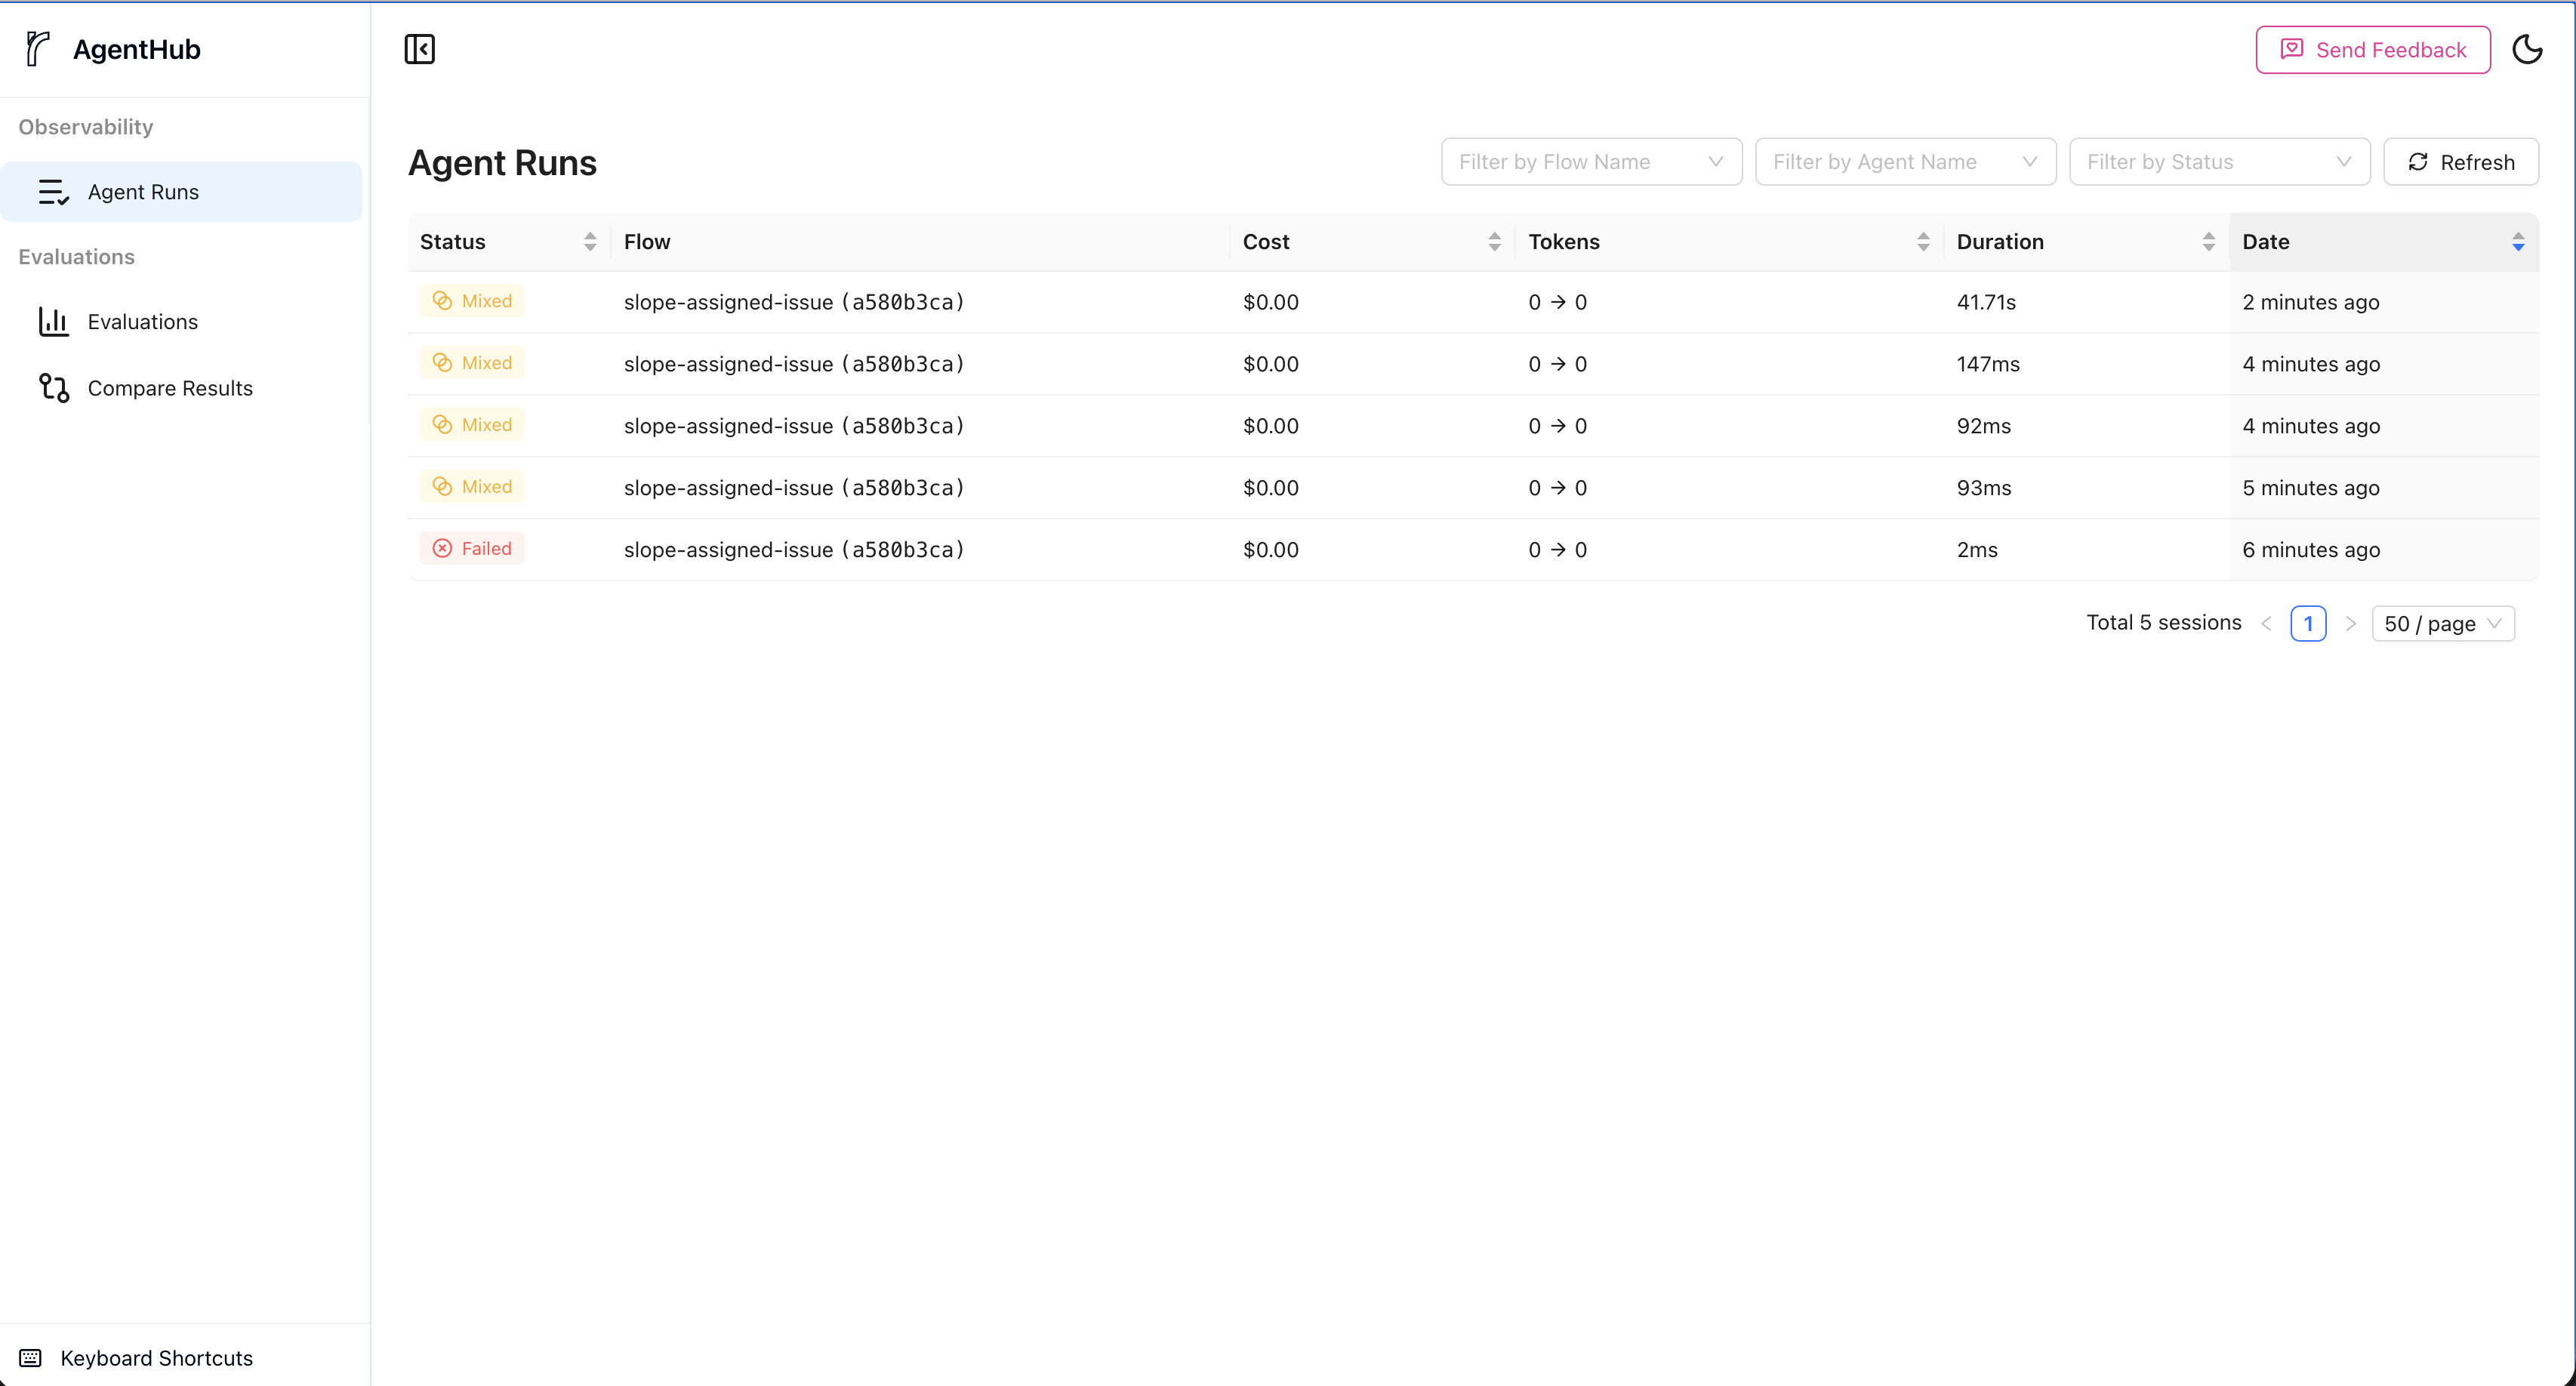
Task: Click the Evaluations bar chart icon
Action: (53, 322)
